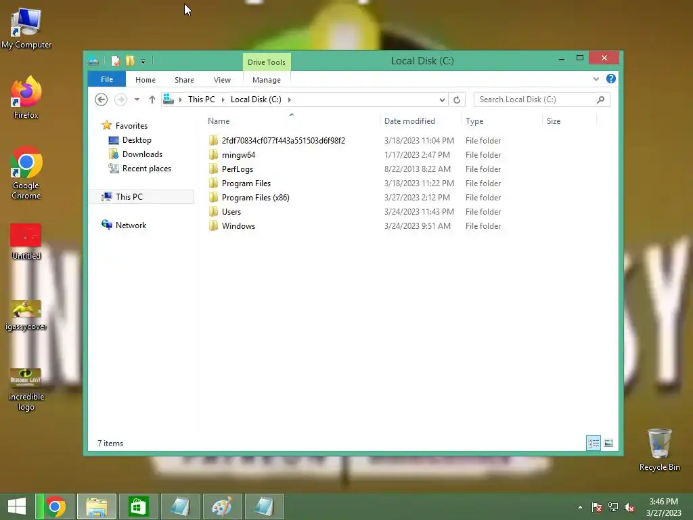Select the mingw64 folder

232,155
